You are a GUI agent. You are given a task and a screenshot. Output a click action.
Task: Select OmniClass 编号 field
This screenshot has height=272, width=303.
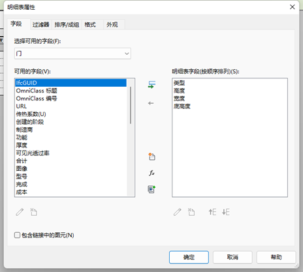click(x=71, y=98)
